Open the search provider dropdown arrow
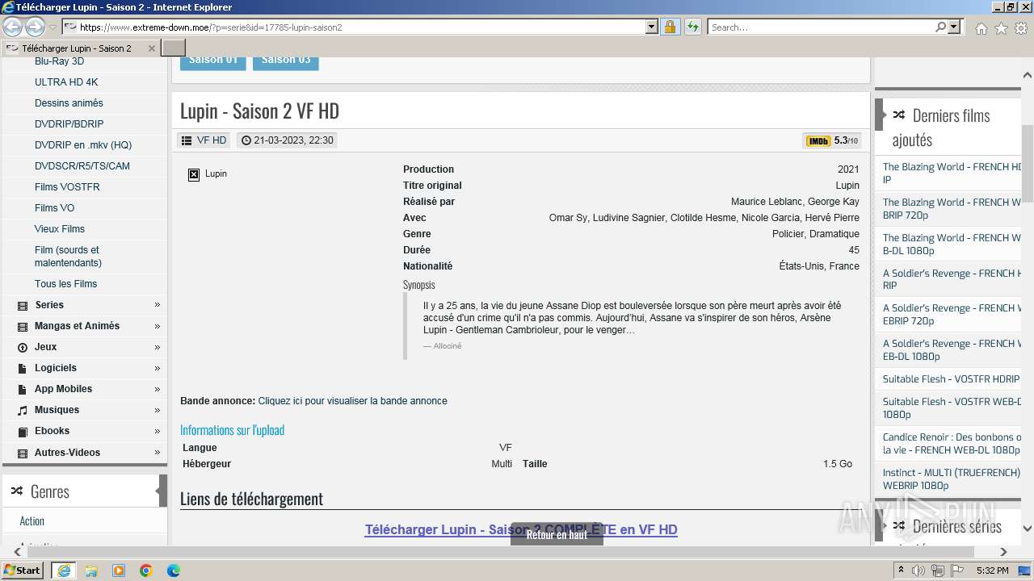The image size is (1034, 581). pyautogui.click(x=954, y=27)
